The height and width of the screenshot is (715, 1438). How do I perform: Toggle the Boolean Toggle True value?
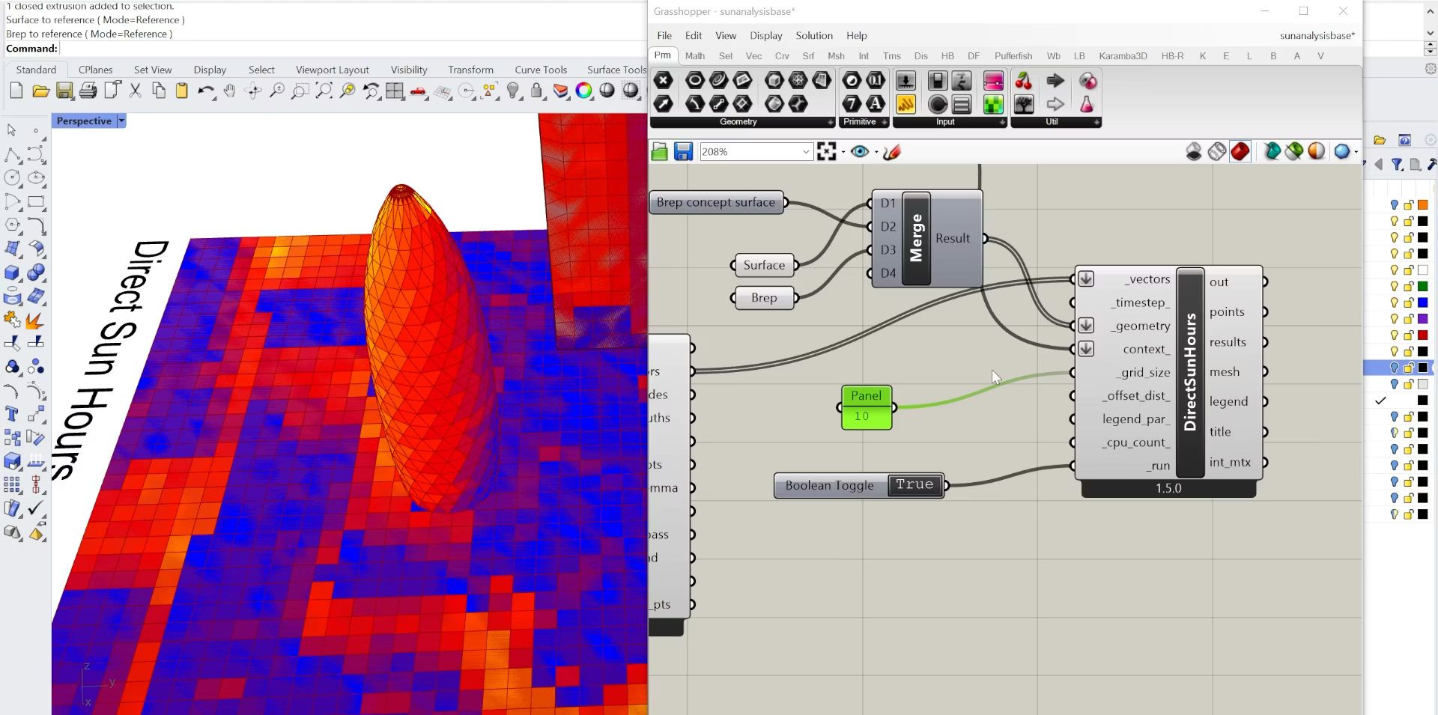(x=914, y=485)
